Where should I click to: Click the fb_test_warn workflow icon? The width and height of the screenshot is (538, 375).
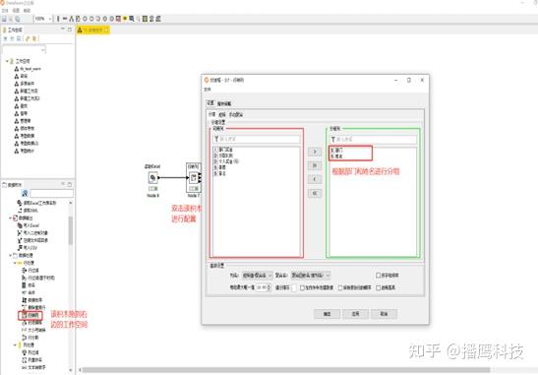tap(16, 69)
